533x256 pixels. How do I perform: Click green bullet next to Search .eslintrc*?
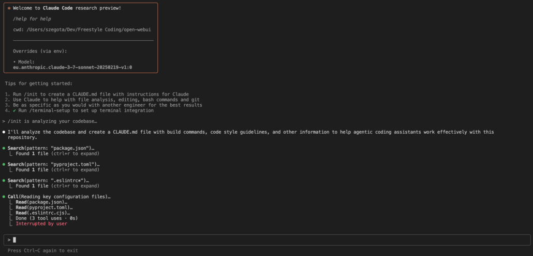coord(4,181)
